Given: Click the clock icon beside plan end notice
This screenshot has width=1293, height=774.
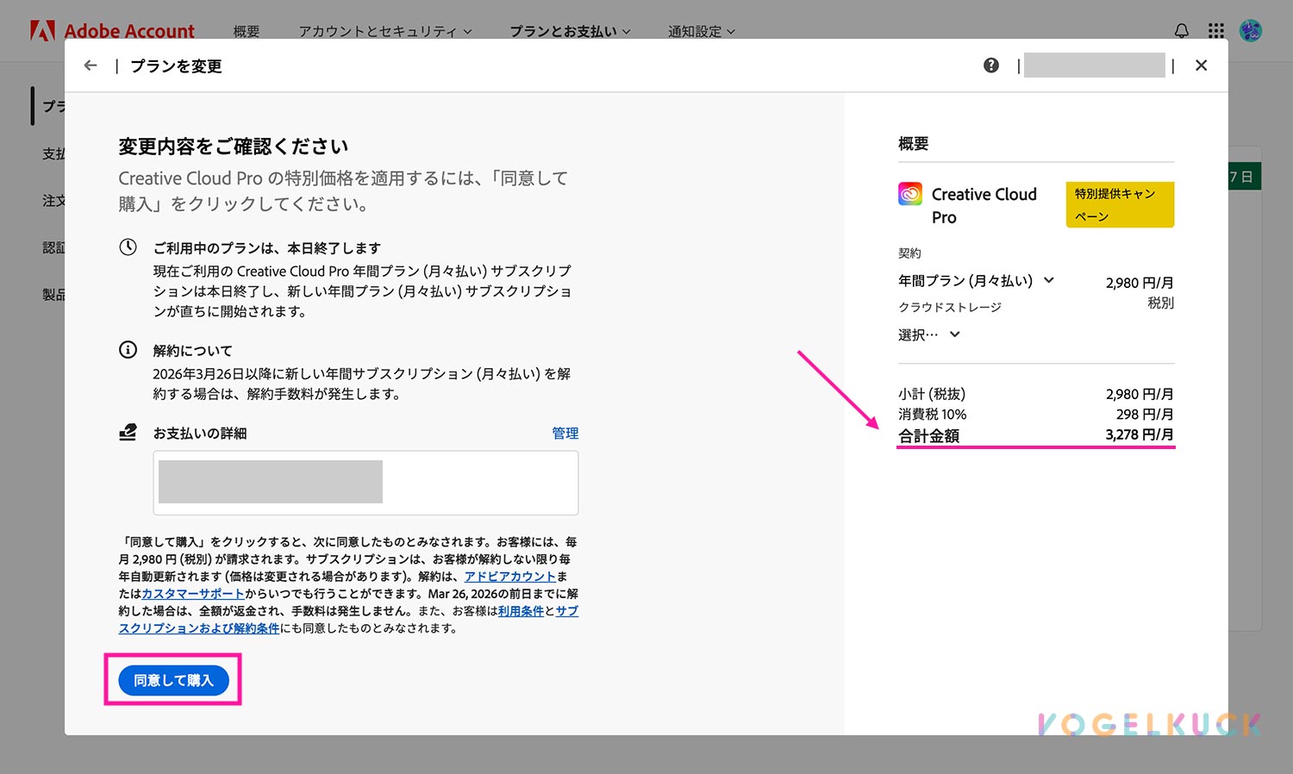Looking at the screenshot, I should (x=128, y=246).
